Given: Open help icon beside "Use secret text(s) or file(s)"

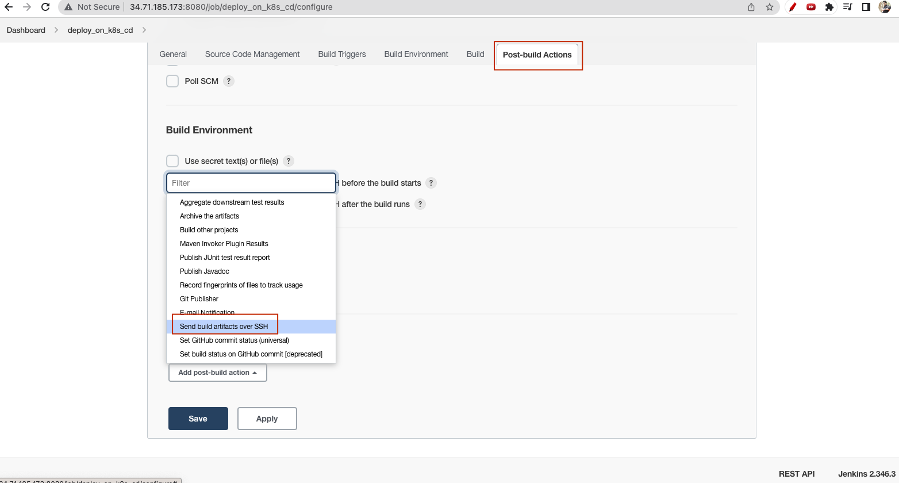Looking at the screenshot, I should coord(288,161).
